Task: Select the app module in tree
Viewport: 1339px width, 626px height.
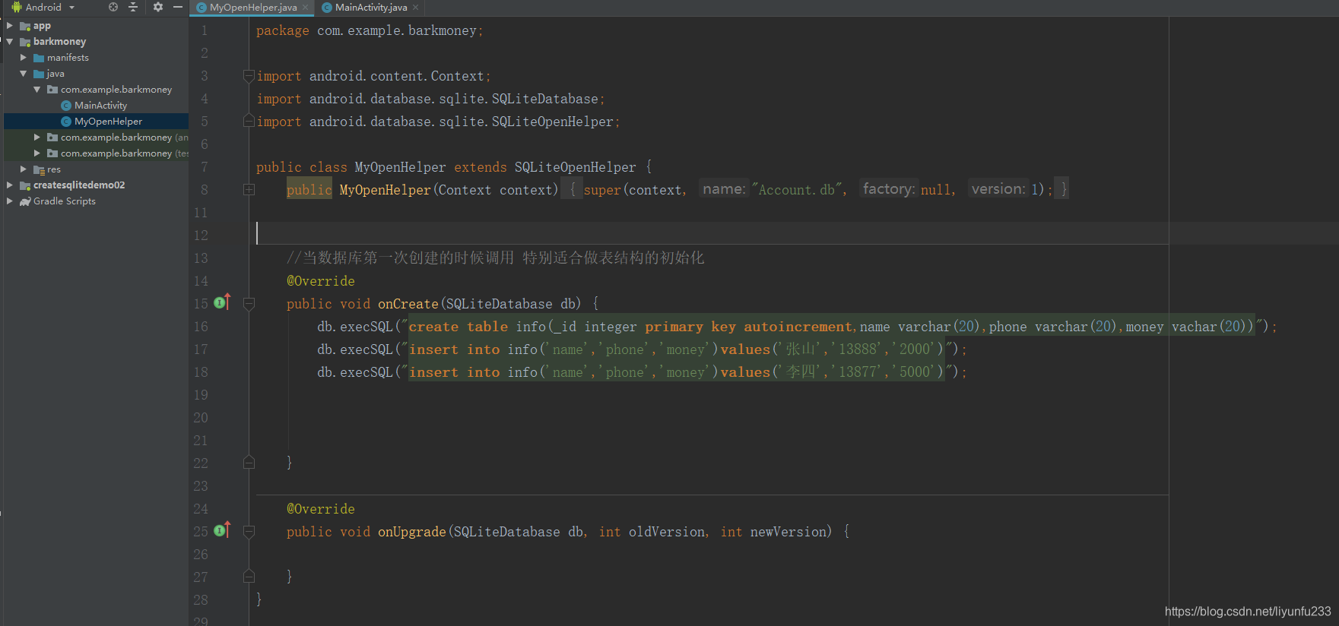Action: pos(42,26)
